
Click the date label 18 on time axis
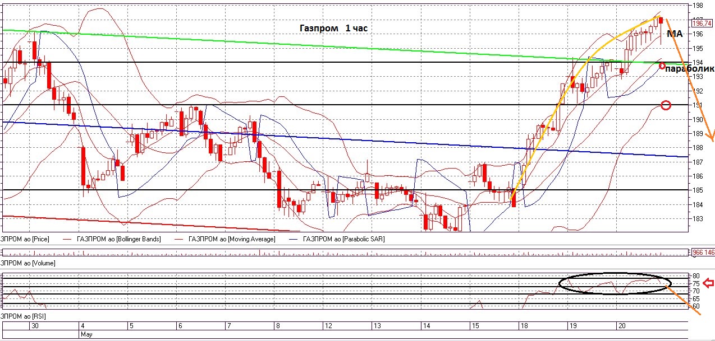pos(524,325)
